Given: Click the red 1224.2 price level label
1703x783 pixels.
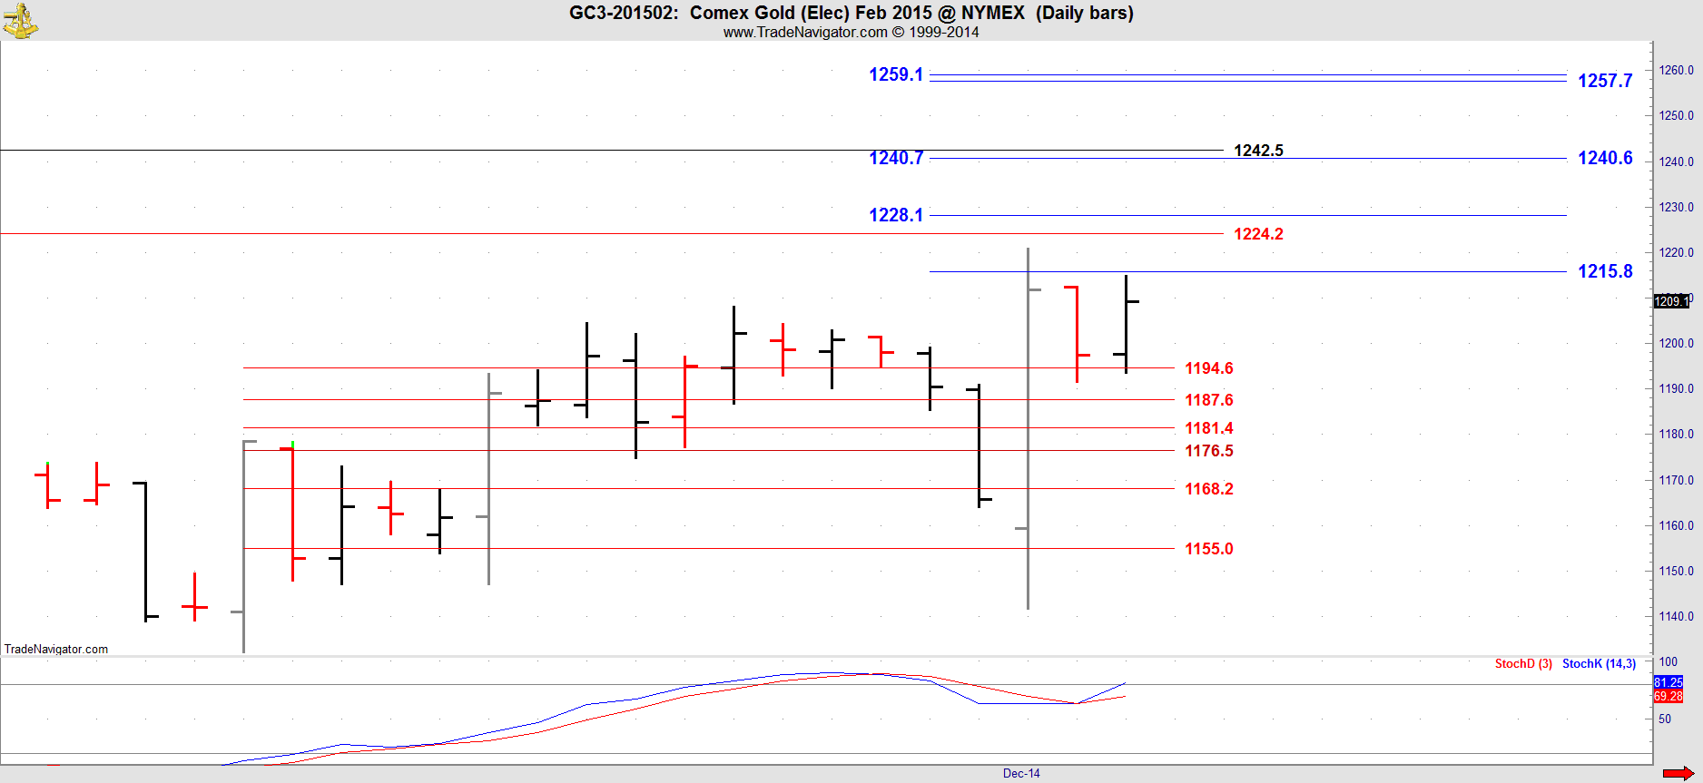Looking at the screenshot, I should pos(1257,234).
